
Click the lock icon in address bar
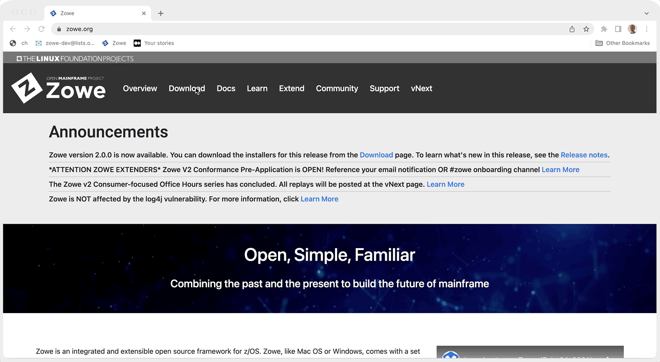[59, 29]
